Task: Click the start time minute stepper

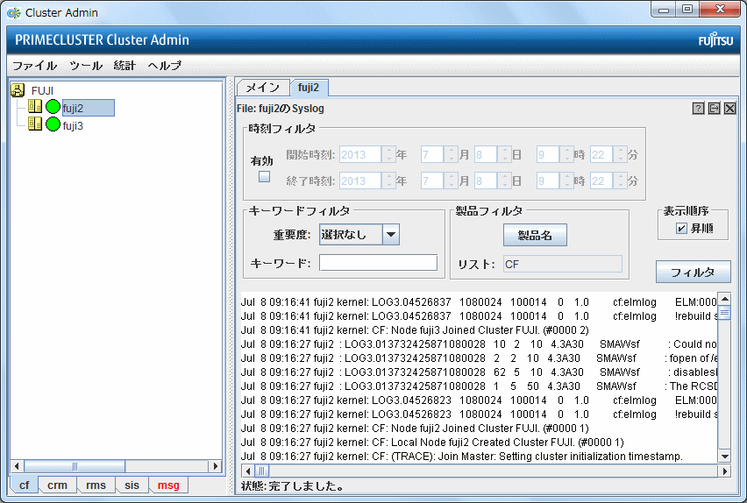Action: (620, 154)
